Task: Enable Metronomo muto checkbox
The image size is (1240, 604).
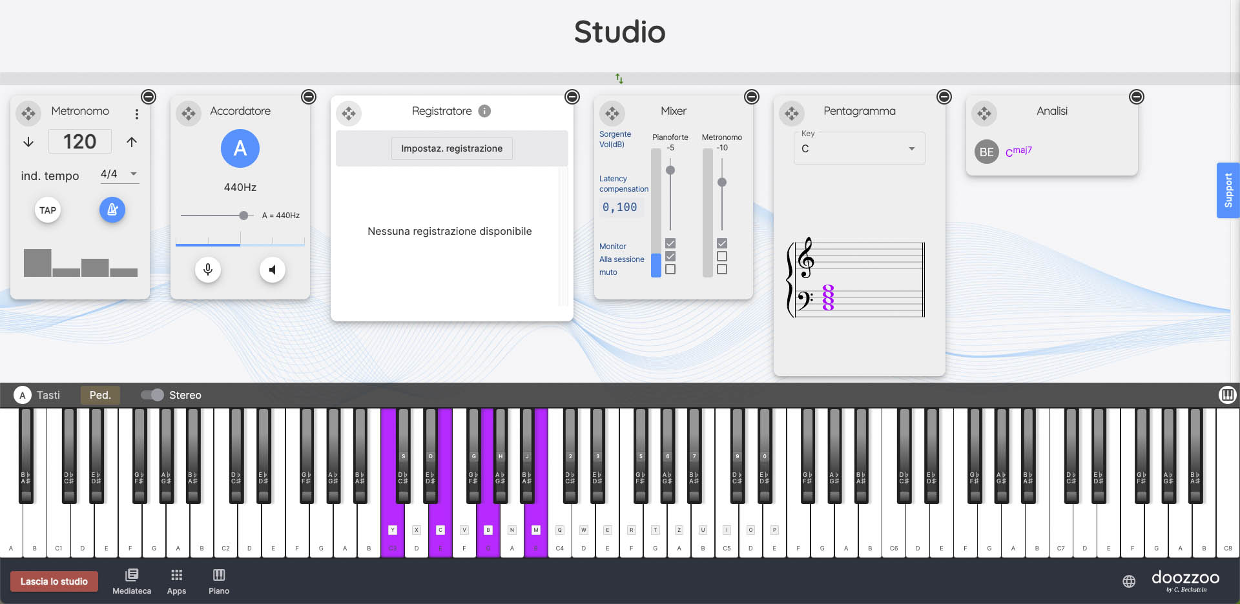Action: coord(722,269)
